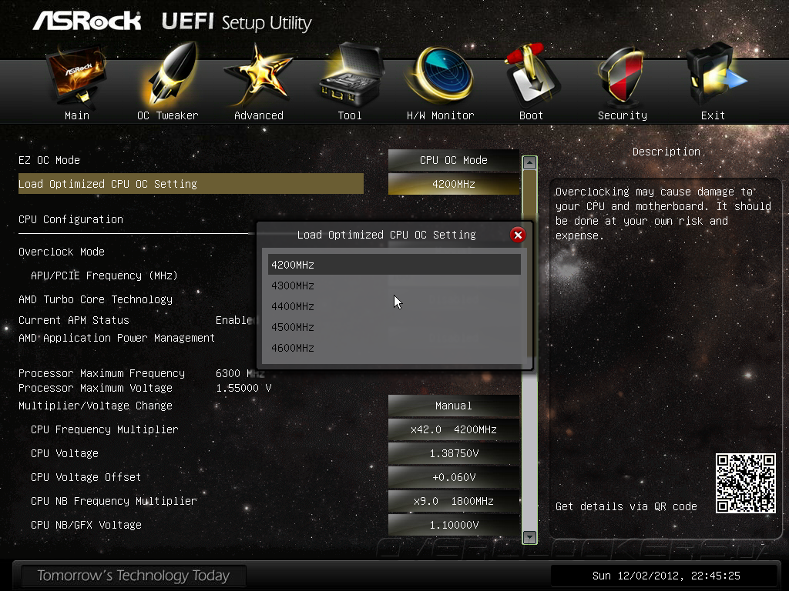
Task: Select 4300MHz in the popup list
Action: [394, 285]
